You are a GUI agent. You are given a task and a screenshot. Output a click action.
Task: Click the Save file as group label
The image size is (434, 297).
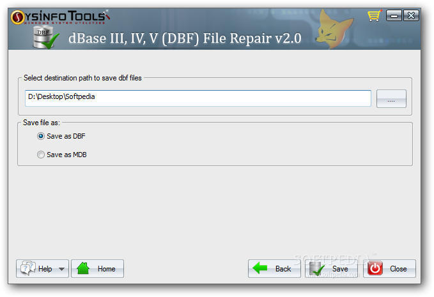[x=42, y=123]
